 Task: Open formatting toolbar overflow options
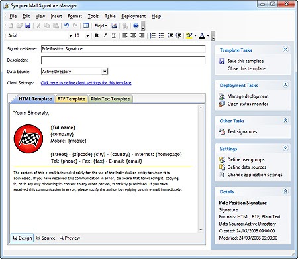pos(213,36)
